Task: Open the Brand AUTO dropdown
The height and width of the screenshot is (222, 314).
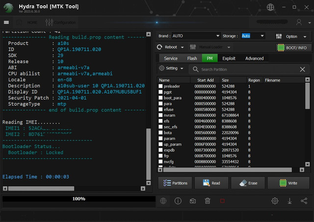Action: [x=196, y=36]
